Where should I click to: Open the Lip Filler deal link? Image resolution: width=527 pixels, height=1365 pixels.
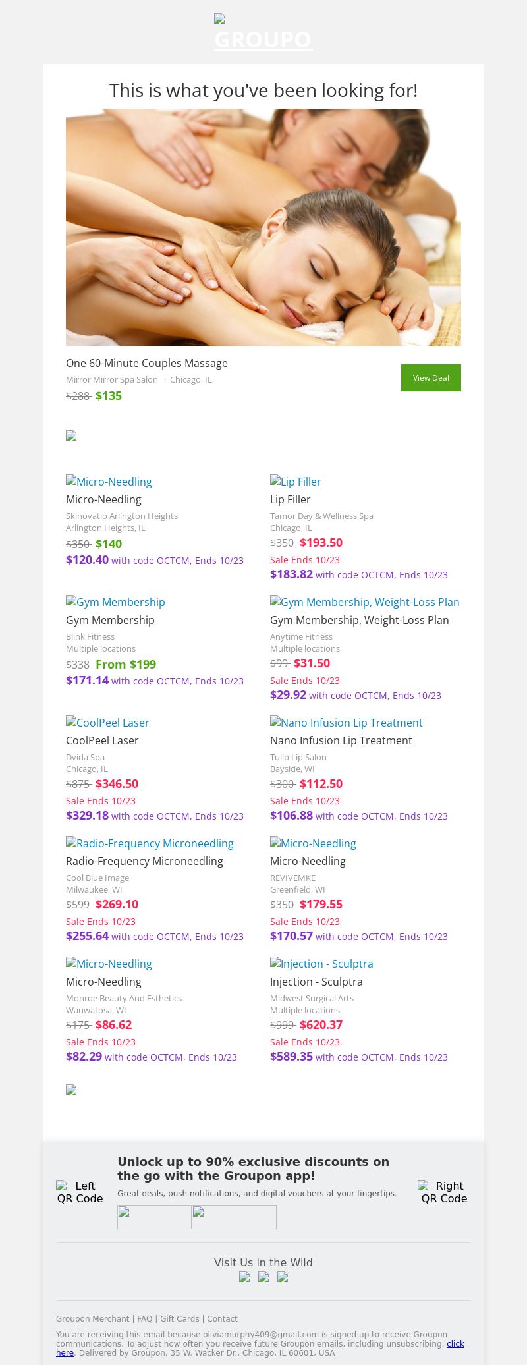tap(296, 482)
